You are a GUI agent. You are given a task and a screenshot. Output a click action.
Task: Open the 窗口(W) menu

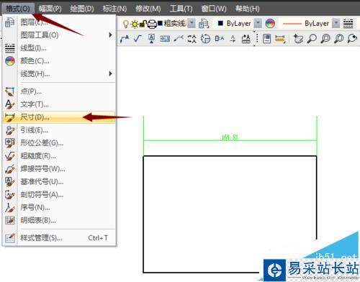click(x=214, y=9)
